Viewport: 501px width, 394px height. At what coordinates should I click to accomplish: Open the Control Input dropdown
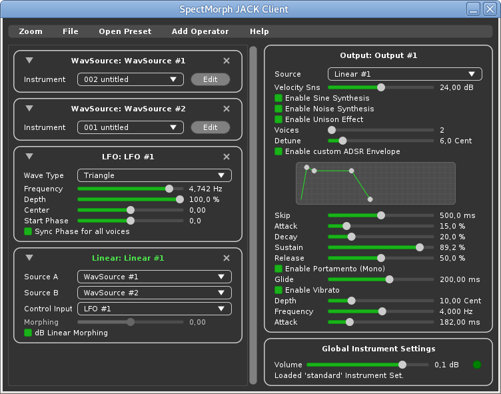[155, 309]
